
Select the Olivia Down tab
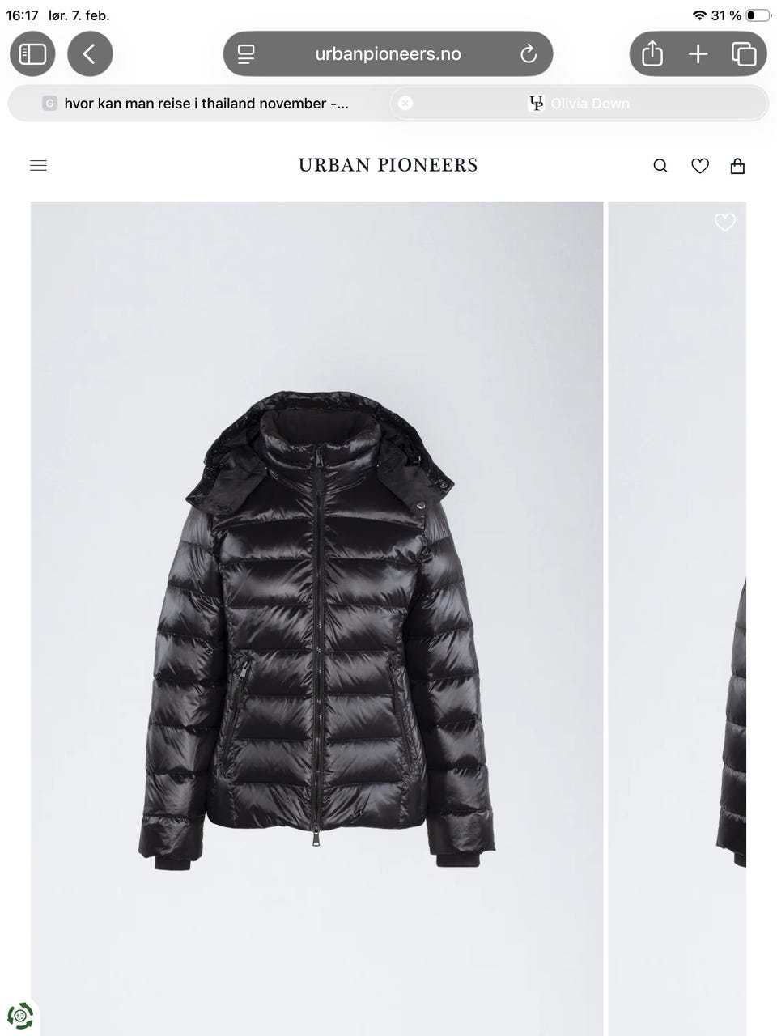[579, 104]
